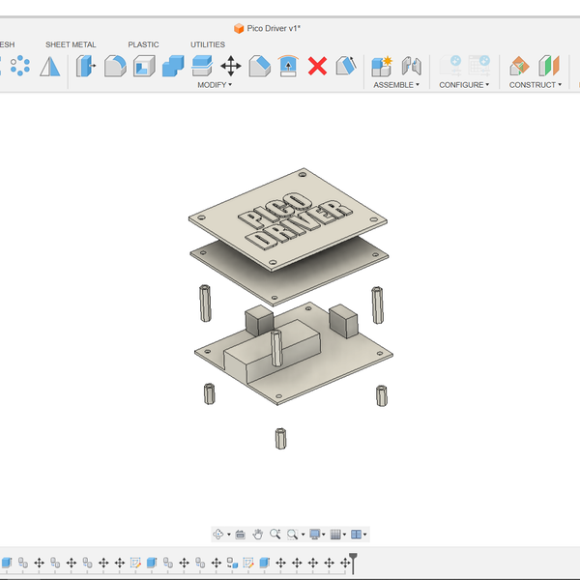Image resolution: width=580 pixels, height=580 pixels.
Task: Select the Press Pull tool
Action: (x=86, y=66)
